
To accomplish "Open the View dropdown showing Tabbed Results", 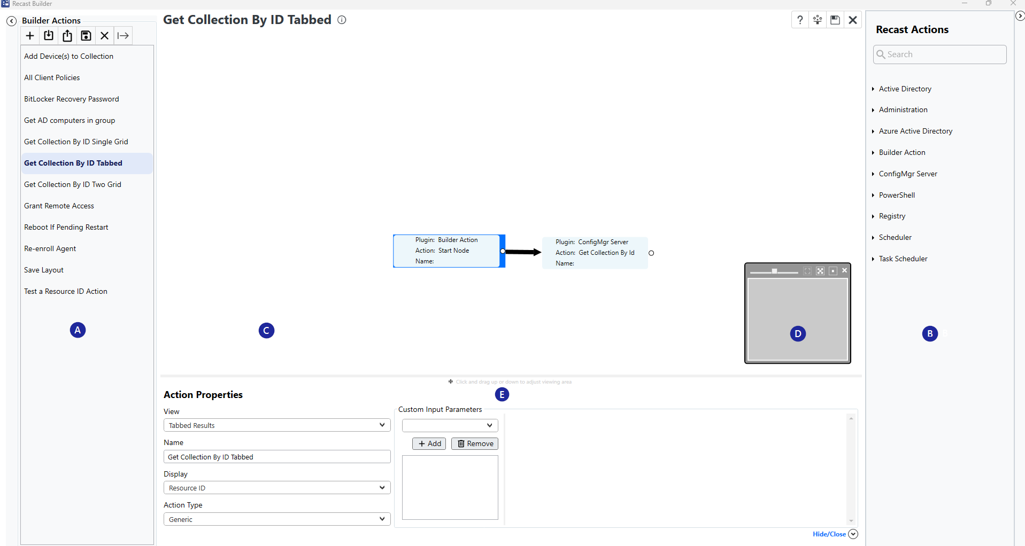I will coord(277,425).
